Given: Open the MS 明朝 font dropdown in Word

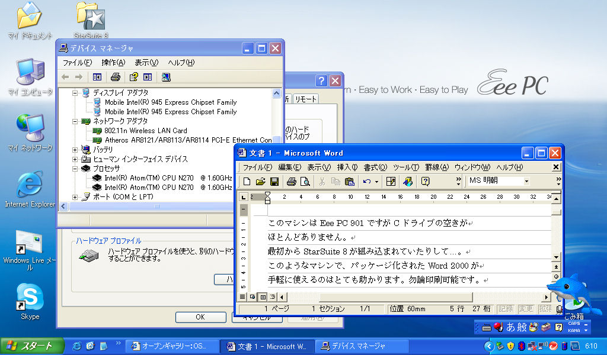Looking at the screenshot, I should pos(526,181).
